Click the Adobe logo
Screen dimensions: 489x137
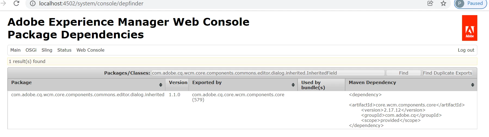click(470, 28)
